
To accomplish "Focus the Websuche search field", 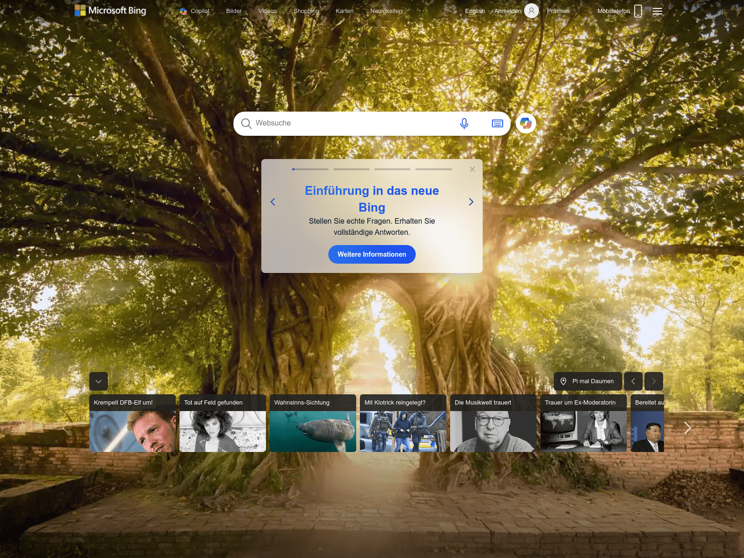I will [x=353, y=123].
